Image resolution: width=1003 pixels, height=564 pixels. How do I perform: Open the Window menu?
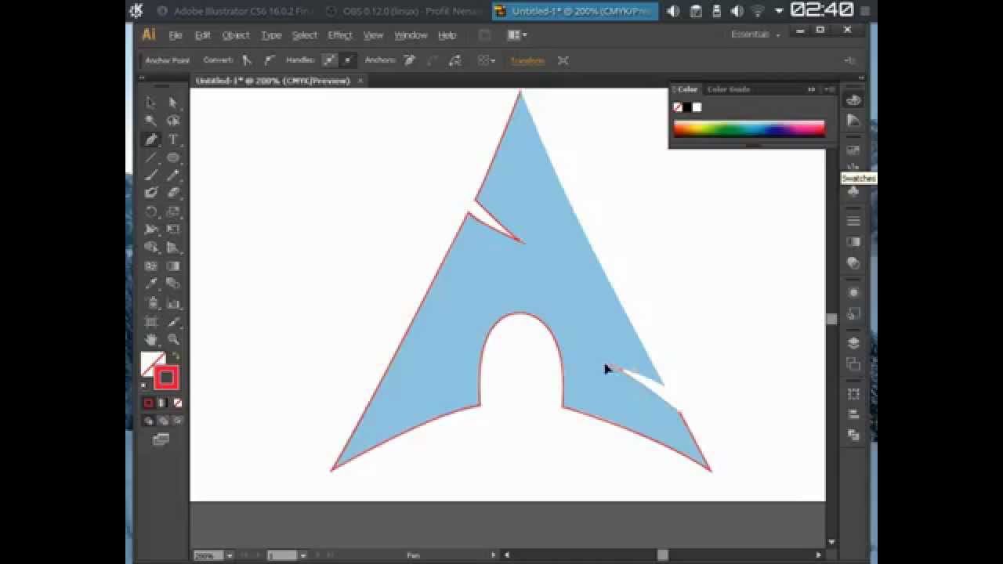tap(411, 35)
